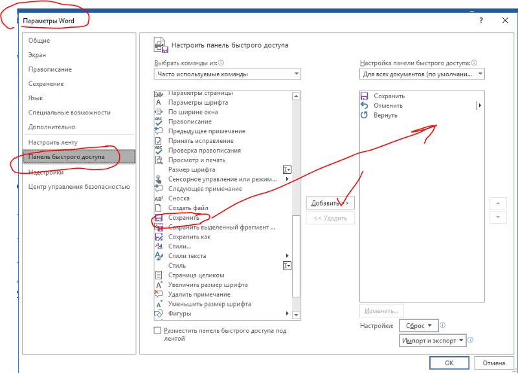Viewport: 518px width, 373px height.
Task: Click the commands list scrollbar thumb
Action: (x=297, y=256)
